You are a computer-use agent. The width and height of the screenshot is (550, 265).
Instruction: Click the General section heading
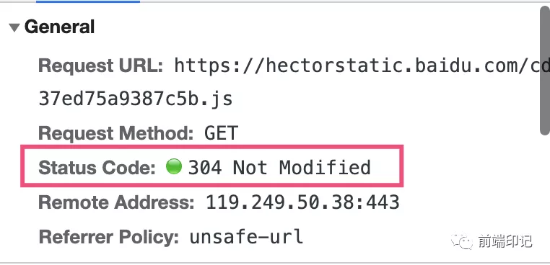coord(60,27)
